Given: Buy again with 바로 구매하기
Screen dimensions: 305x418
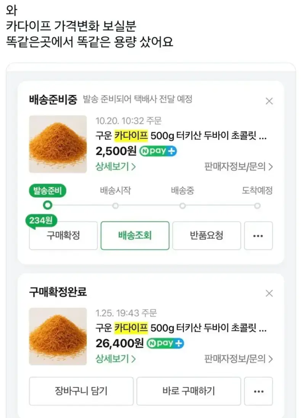Looking at the screenshot, I should point(189,391).
